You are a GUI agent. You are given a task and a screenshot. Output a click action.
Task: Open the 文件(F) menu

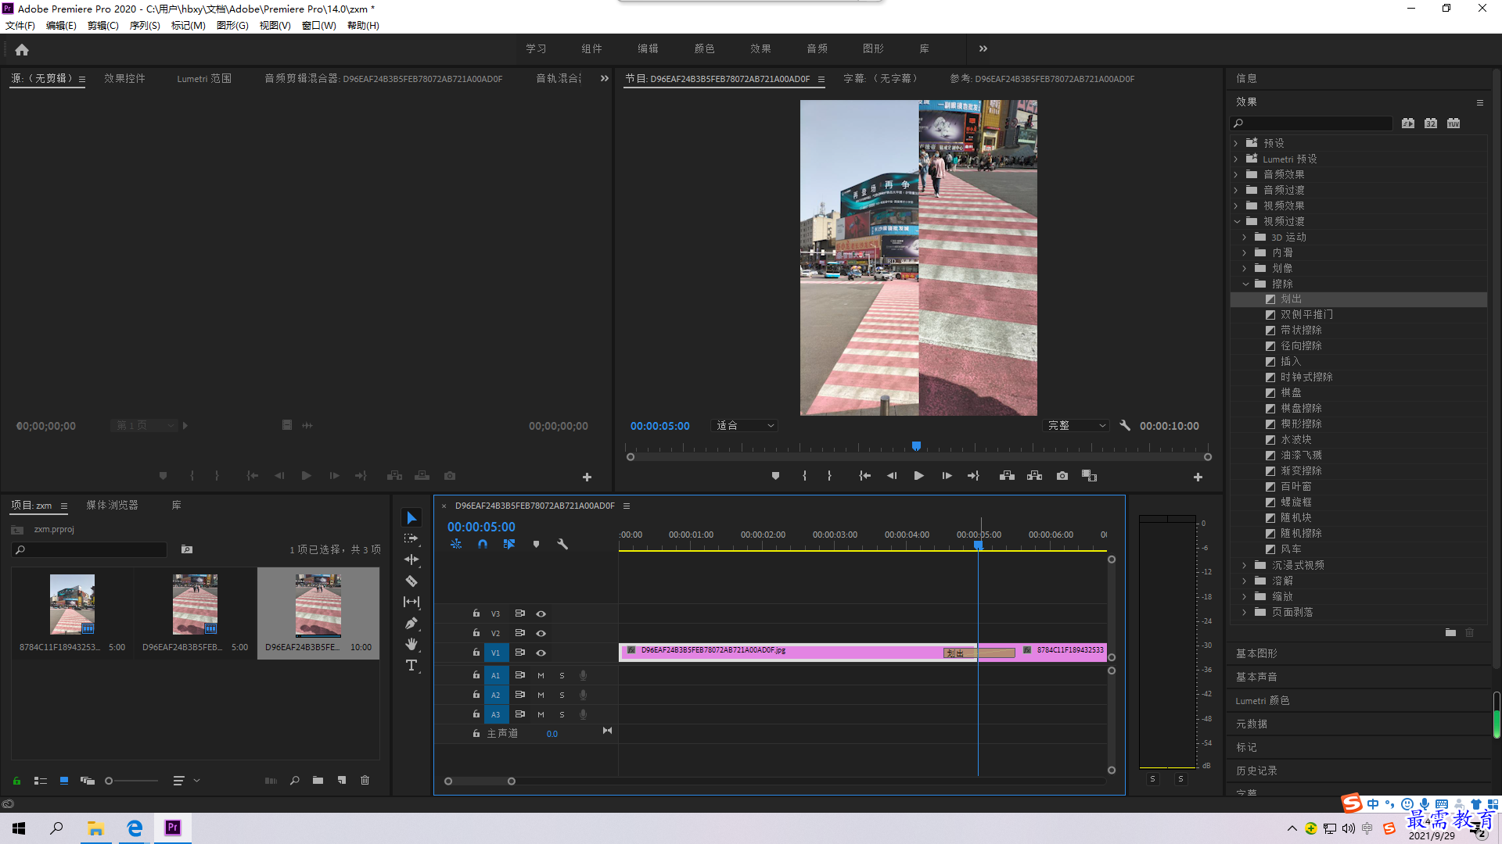point(20,26)
